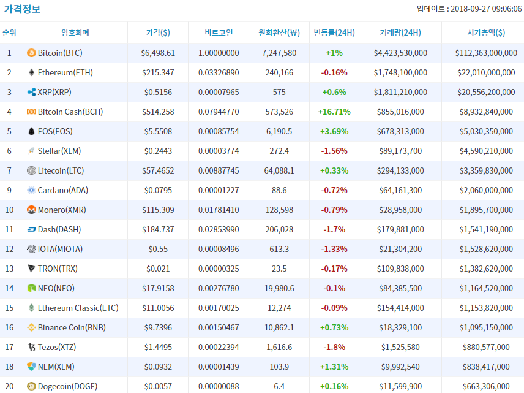
Task: Click the 가격정보 page heading
Action: [23, 9]
